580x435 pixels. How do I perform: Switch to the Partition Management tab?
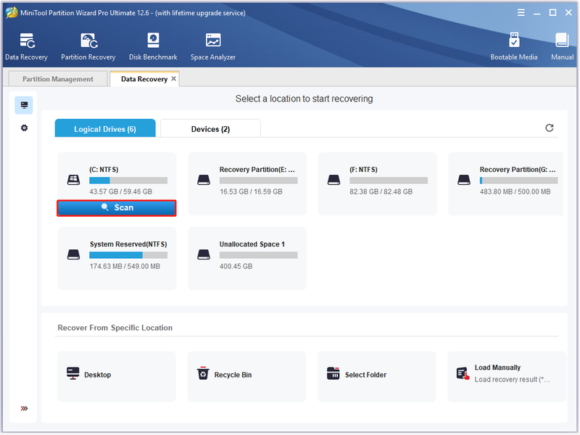point(58,79)
